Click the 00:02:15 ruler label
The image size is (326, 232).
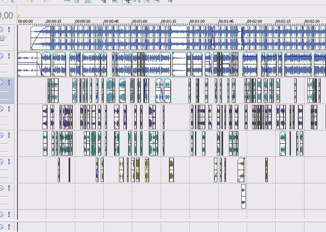click(x=283, y=21)
